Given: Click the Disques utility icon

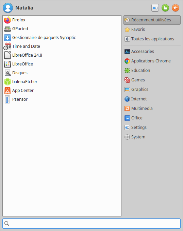Looking at the screenshot, I should pyautogui.click(x=7, y=73).
